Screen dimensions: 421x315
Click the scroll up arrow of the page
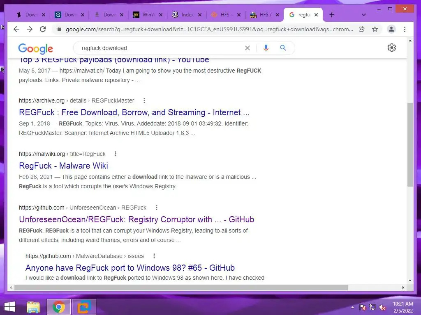tap(410, 41)
